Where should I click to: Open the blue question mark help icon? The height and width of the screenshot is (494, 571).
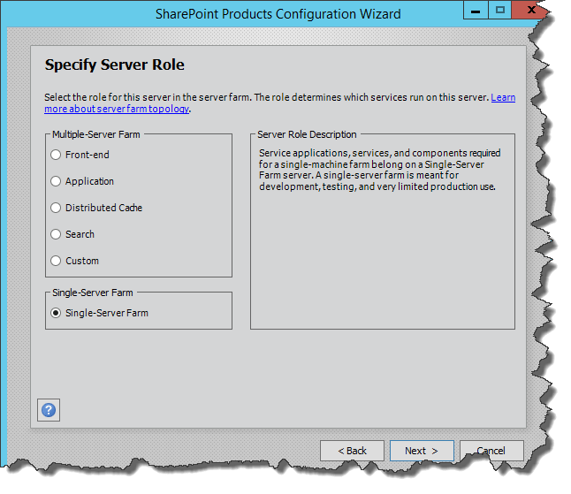49,410
